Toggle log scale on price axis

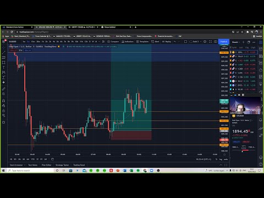point(221,159)
